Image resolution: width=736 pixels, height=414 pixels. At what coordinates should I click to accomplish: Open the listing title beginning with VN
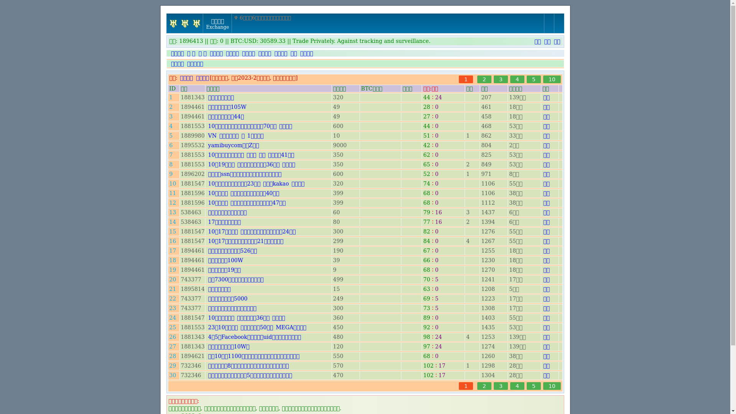click(235, 136)
